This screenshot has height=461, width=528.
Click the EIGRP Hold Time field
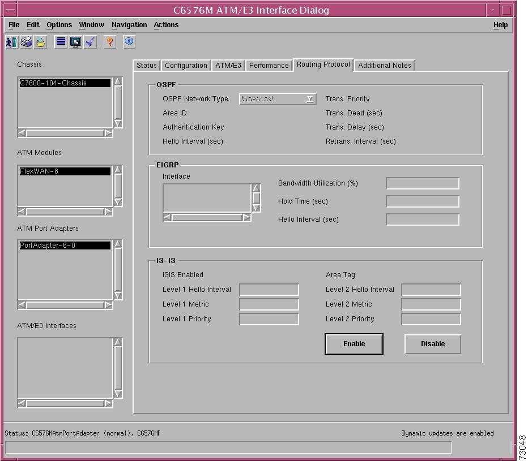tap(423, 201)
